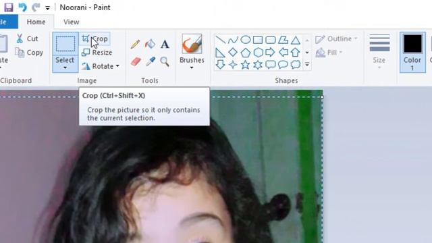
Task: Redo the last undone action
Action: coord(36,7)
